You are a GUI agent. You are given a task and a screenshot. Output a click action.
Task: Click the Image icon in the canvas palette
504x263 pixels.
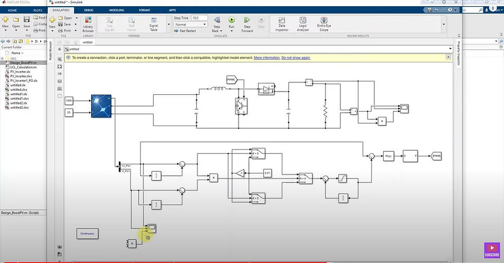point(60,89)
